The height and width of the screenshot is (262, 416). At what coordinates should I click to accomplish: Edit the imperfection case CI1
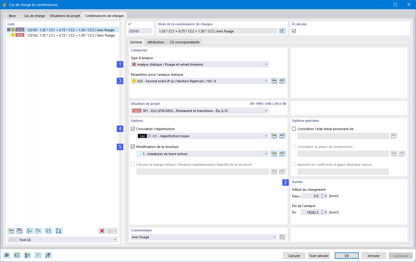click(282, 136)
